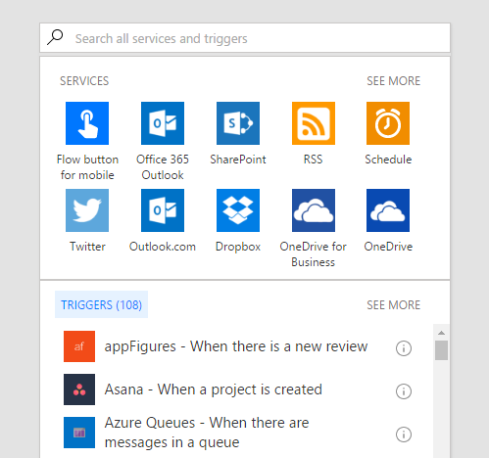
Task: Click the magnifying glass search icon
Action: point(55,37)
